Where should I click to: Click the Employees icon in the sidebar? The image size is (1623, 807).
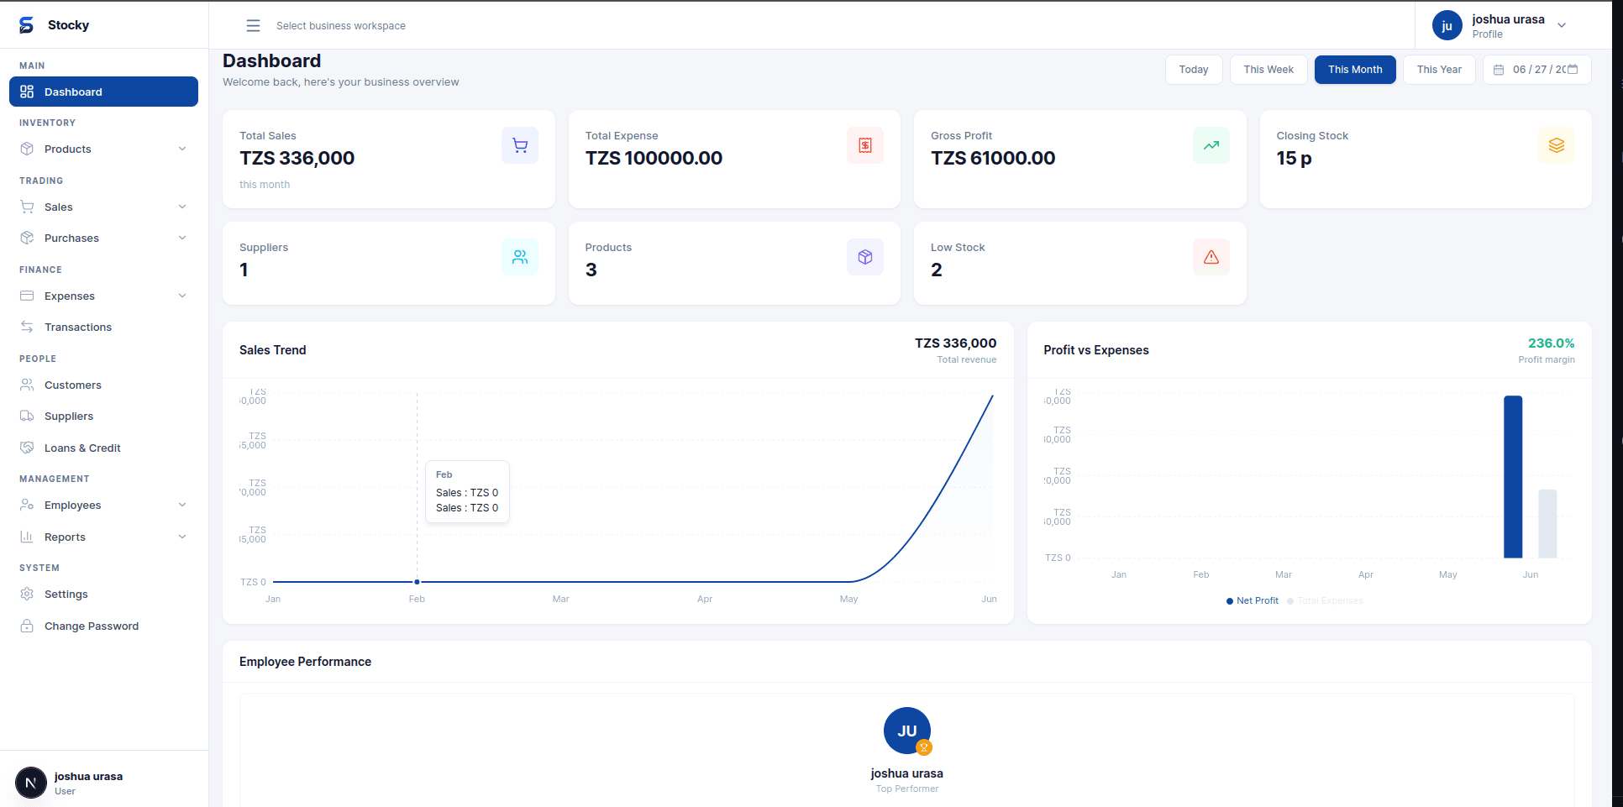(x=27, y=505)
